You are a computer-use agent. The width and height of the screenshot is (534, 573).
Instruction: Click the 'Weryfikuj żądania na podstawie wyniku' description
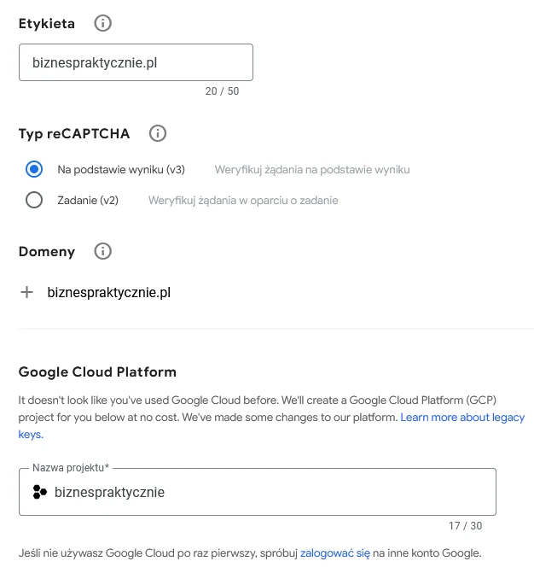click(x=312, y=170)
